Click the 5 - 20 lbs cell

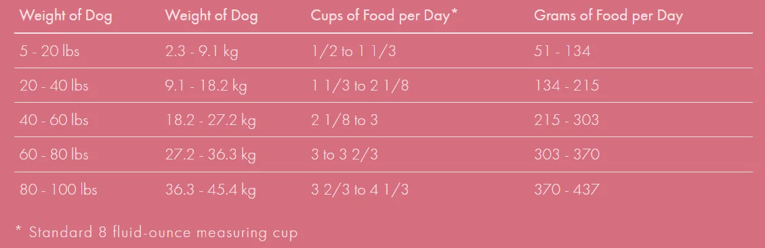pyautogui.click(x=49, y=51)
